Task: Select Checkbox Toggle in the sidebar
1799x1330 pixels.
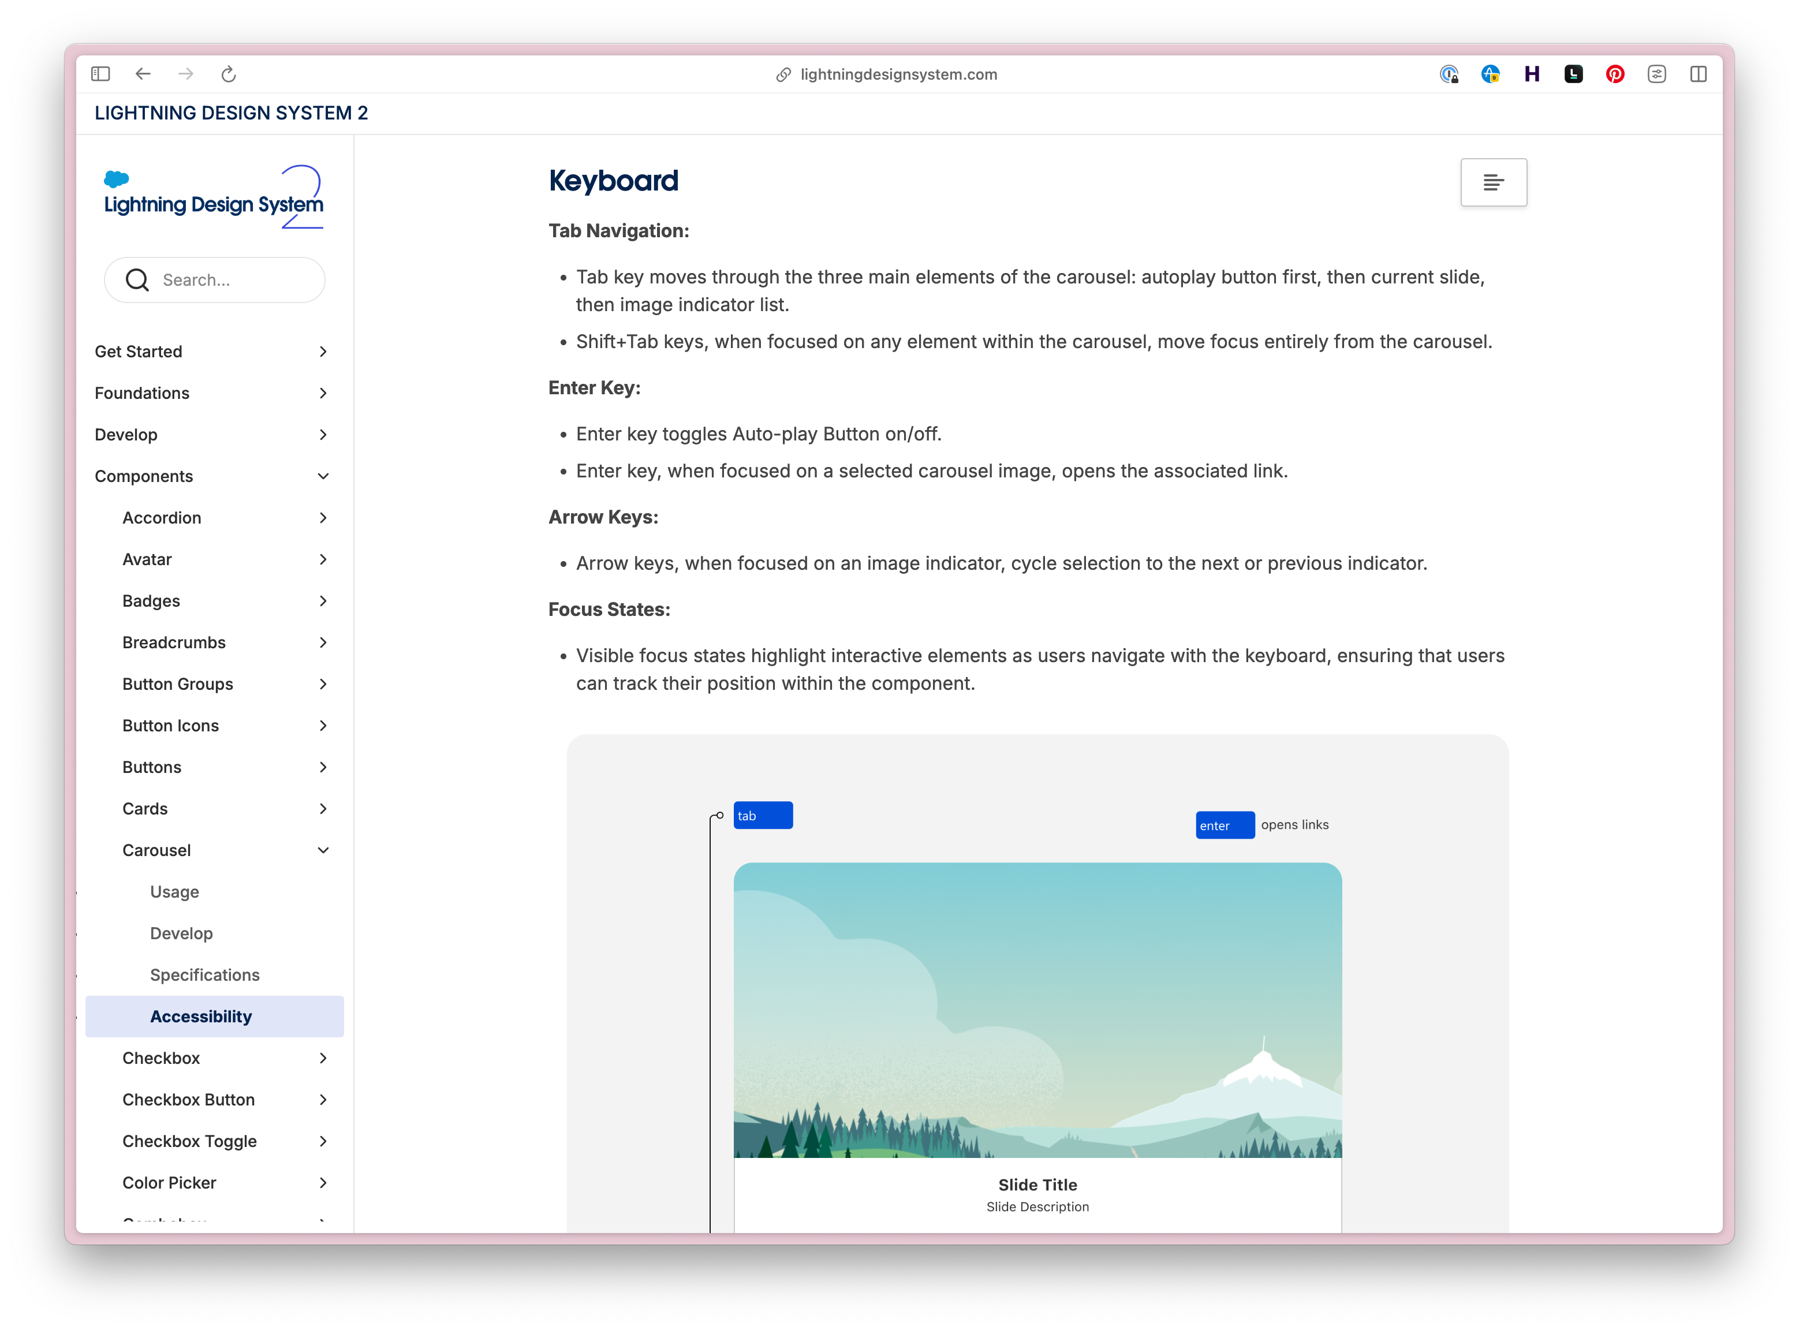Action: (189, 1142)
